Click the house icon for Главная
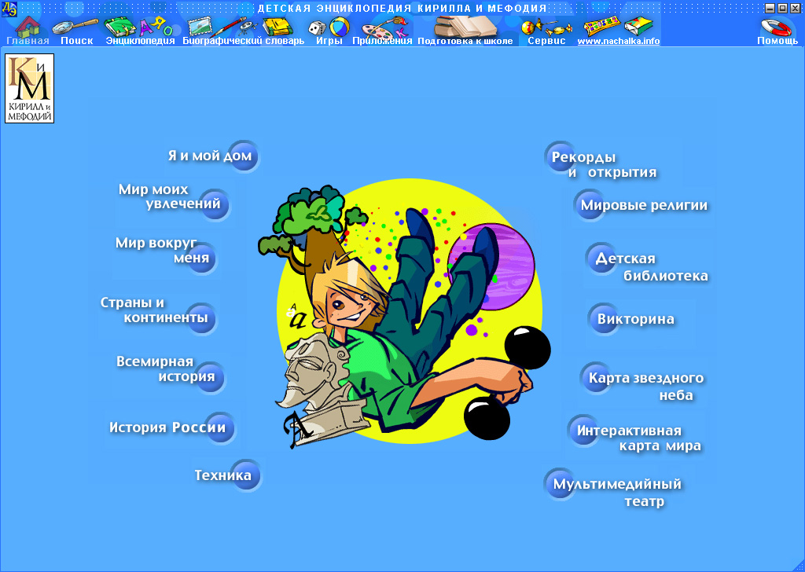This screenshot has height=572, width=805. [x=28, y=26]
